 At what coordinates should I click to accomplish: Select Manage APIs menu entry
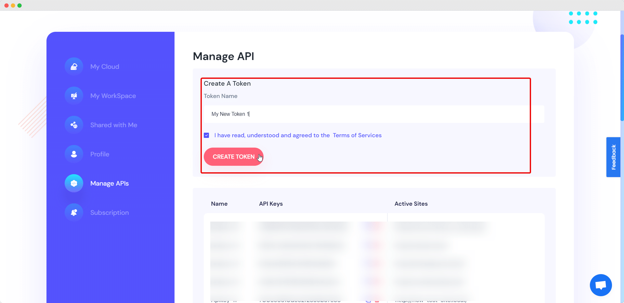[x=110, y=183]
